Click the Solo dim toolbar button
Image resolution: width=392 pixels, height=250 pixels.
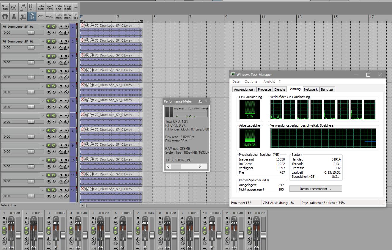point(5,7)
